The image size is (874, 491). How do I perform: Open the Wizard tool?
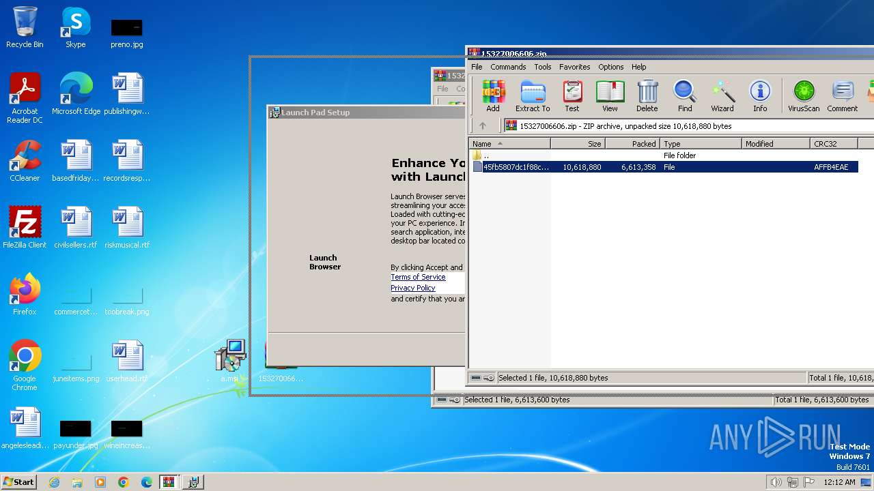point(722,96)
